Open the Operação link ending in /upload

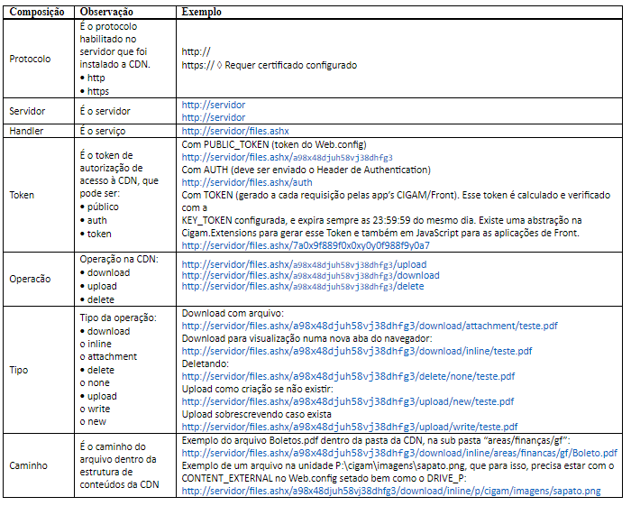(304, 264)
